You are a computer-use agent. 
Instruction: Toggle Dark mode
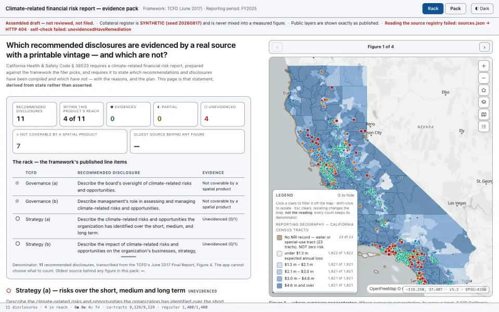[482, 9]
